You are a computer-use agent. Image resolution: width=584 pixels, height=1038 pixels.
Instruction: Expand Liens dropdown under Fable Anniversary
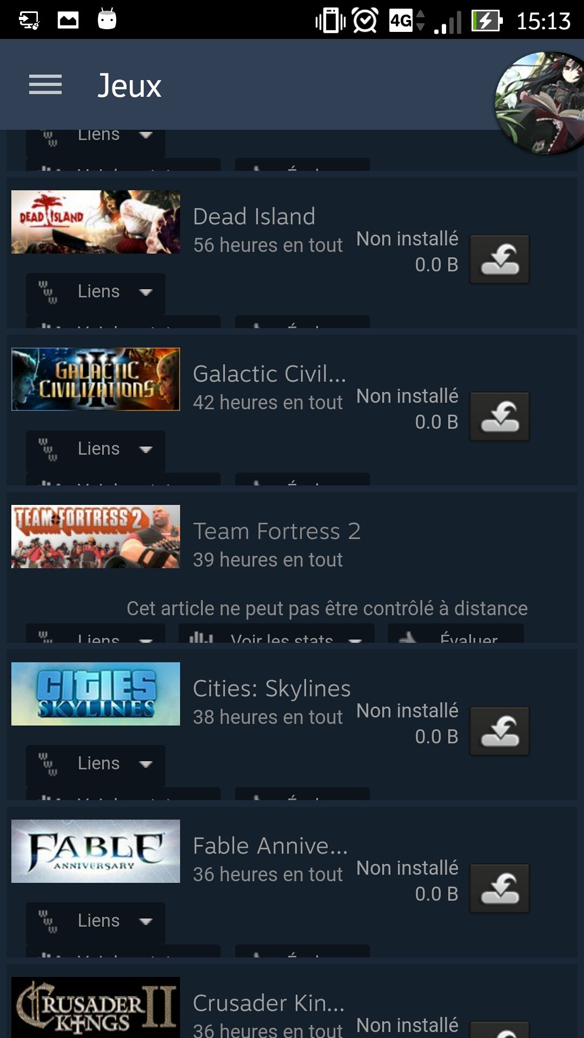[96, 922]
